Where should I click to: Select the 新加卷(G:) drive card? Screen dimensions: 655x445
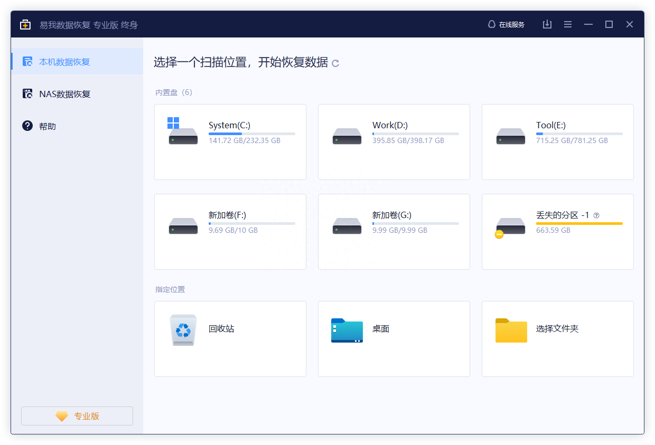pyautogui.click(x=394, y=231)
